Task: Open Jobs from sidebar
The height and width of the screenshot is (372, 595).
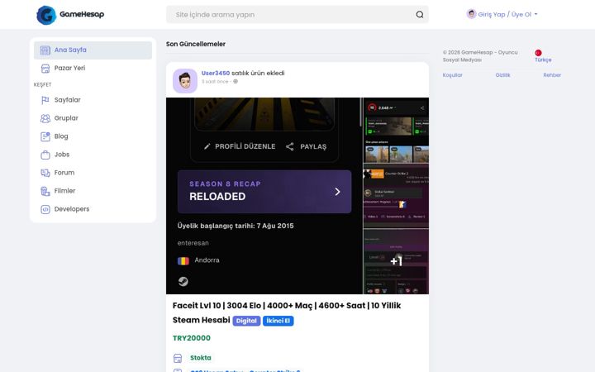Action: [x=93, y=155]
